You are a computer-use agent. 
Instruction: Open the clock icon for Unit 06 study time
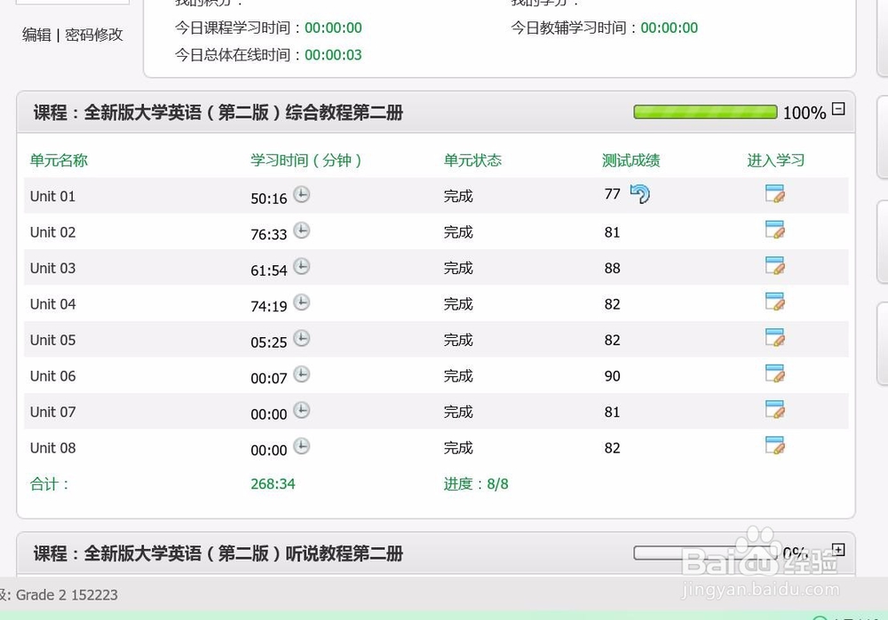(301, 374)
